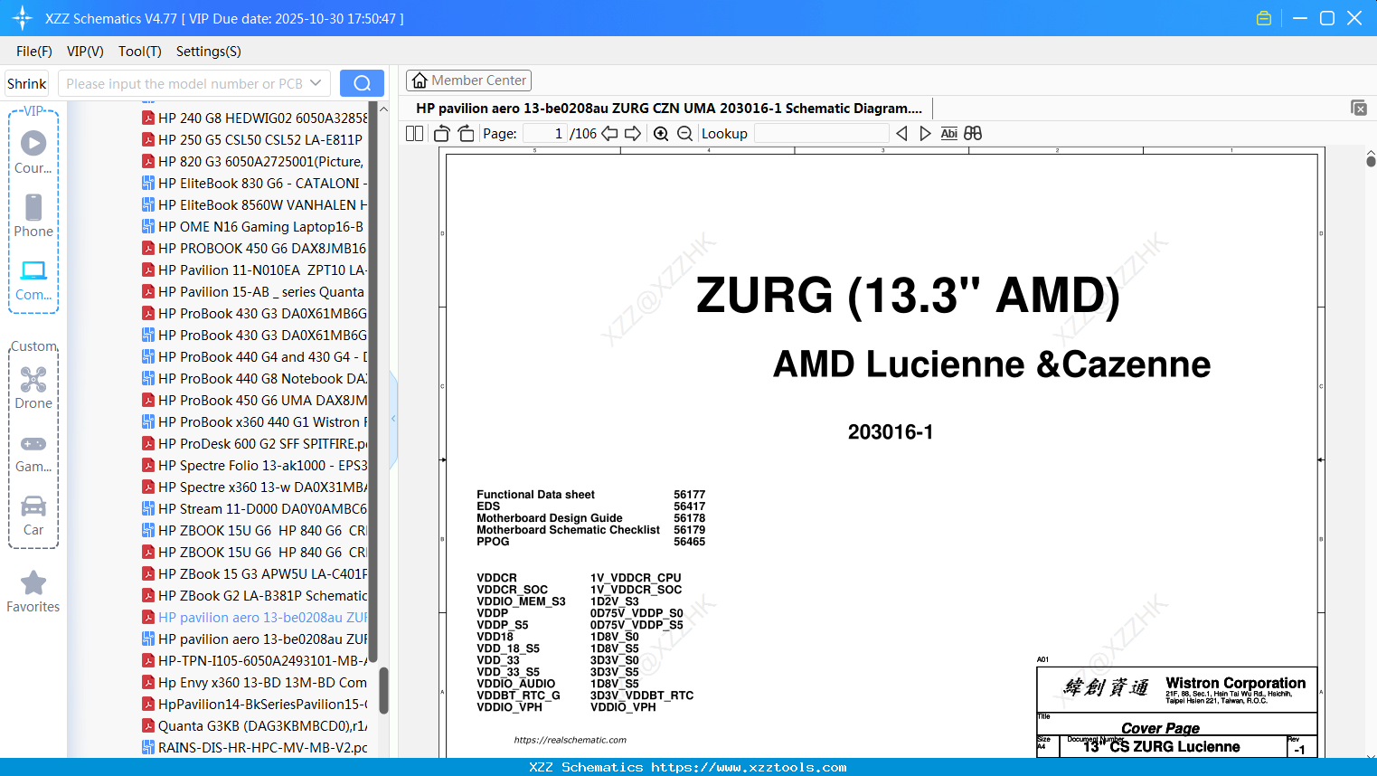Zoom in on the schematic

pos(661,133)
